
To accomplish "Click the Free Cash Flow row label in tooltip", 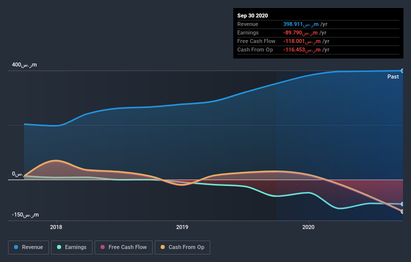I will 256,41.
